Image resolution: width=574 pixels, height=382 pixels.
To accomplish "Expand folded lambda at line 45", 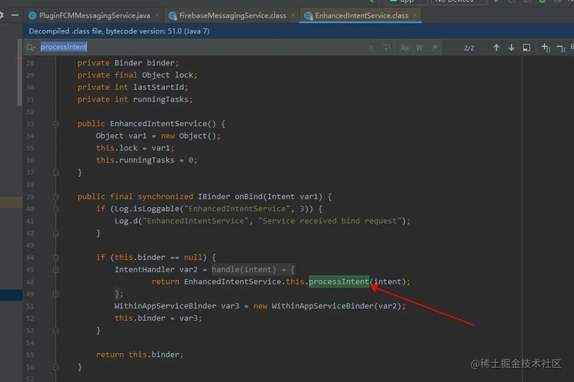I will (55, 270).
